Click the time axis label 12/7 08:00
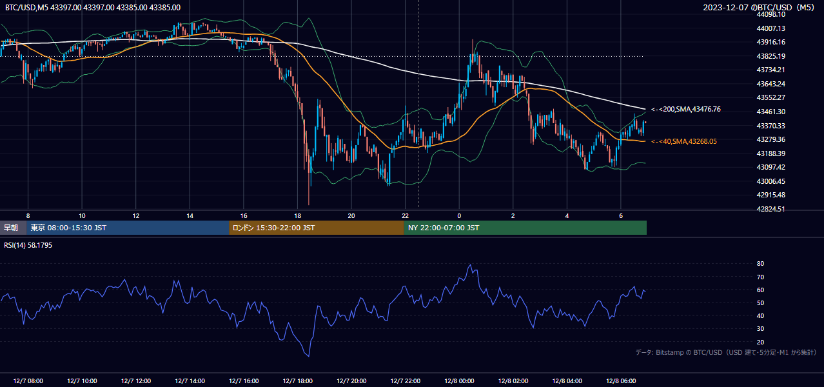Viewport: 824px width, 387px height. pos(28,381)
